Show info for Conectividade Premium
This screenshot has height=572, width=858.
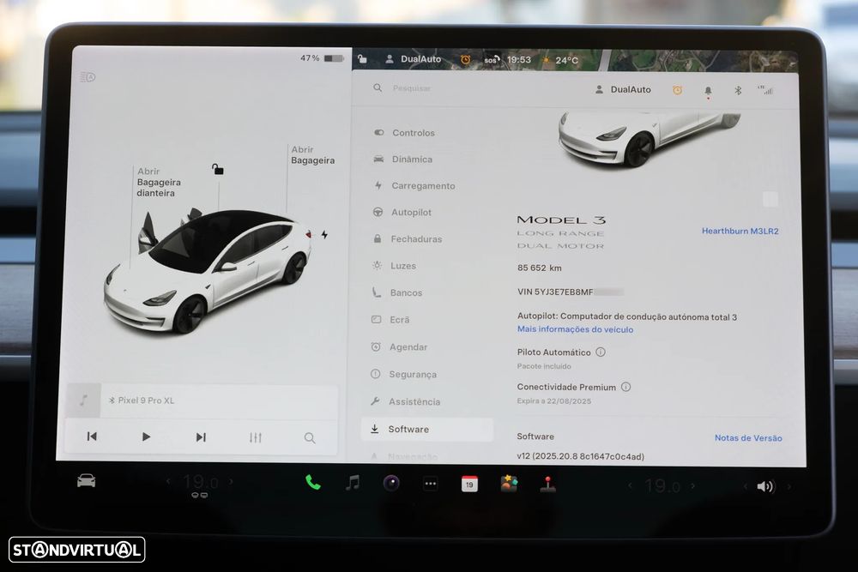tap(626, 387)
